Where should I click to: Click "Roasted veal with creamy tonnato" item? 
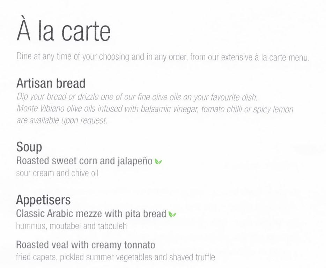point(86,245)
